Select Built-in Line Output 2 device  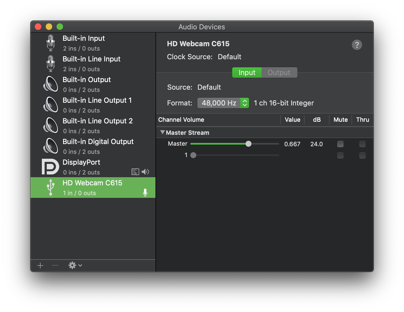93,126
